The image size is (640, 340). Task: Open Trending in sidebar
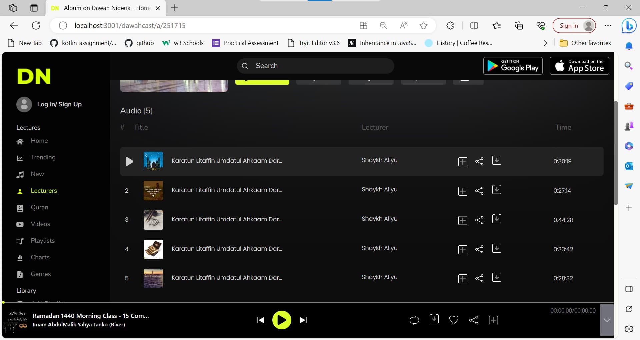click(x=43, y=157)
